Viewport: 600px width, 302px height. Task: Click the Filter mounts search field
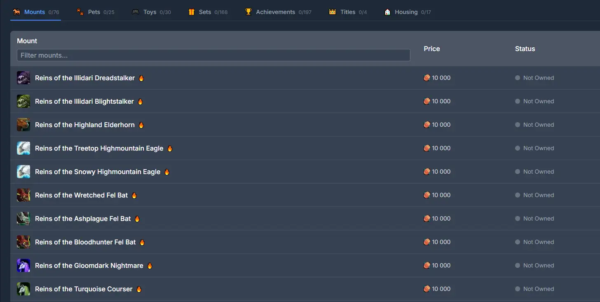(x=213, y=55)
